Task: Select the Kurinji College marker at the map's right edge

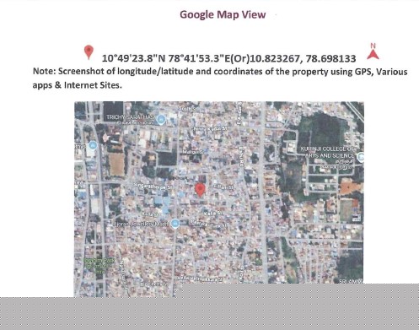Action: click(361, 157)
